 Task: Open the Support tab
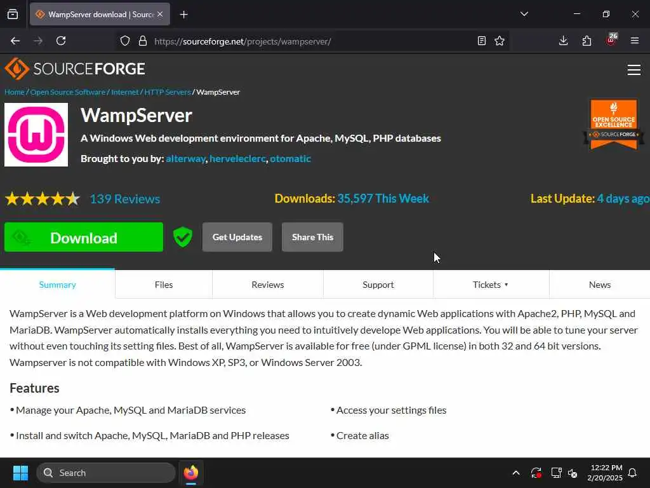tap(378, 285)
